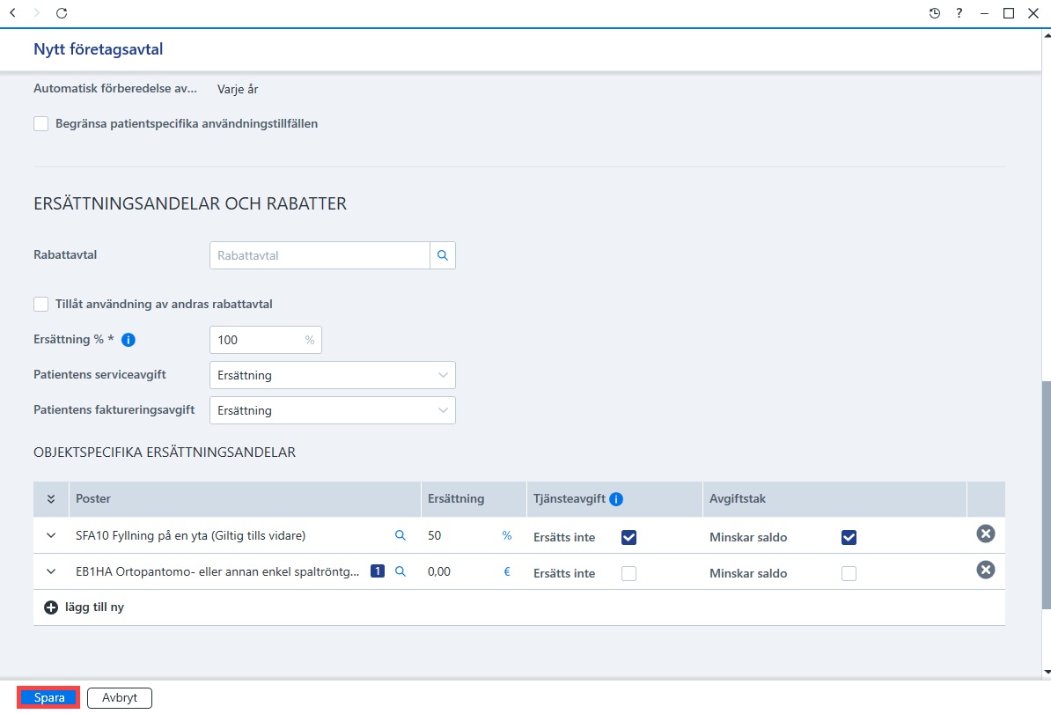Expand the SFA10 Fyllning row chevron

51,535
